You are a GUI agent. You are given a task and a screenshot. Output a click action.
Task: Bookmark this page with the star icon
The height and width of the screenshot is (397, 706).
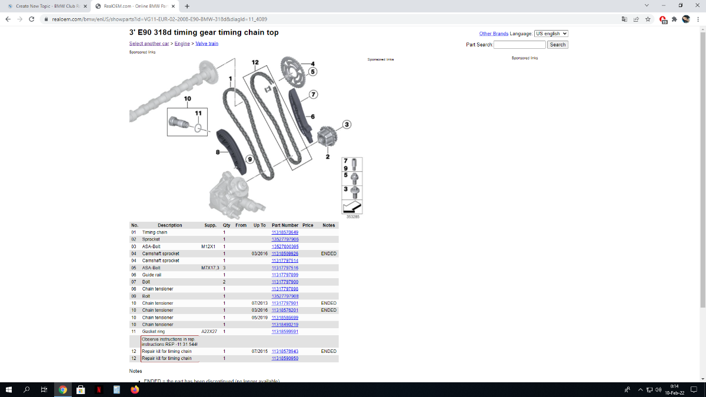pos(648,19)
